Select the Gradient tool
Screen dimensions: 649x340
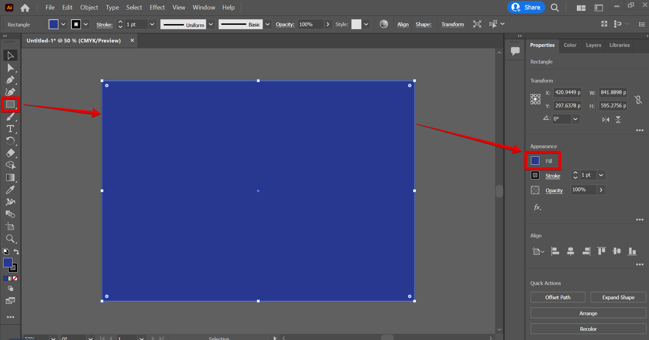tap(11, 177)
